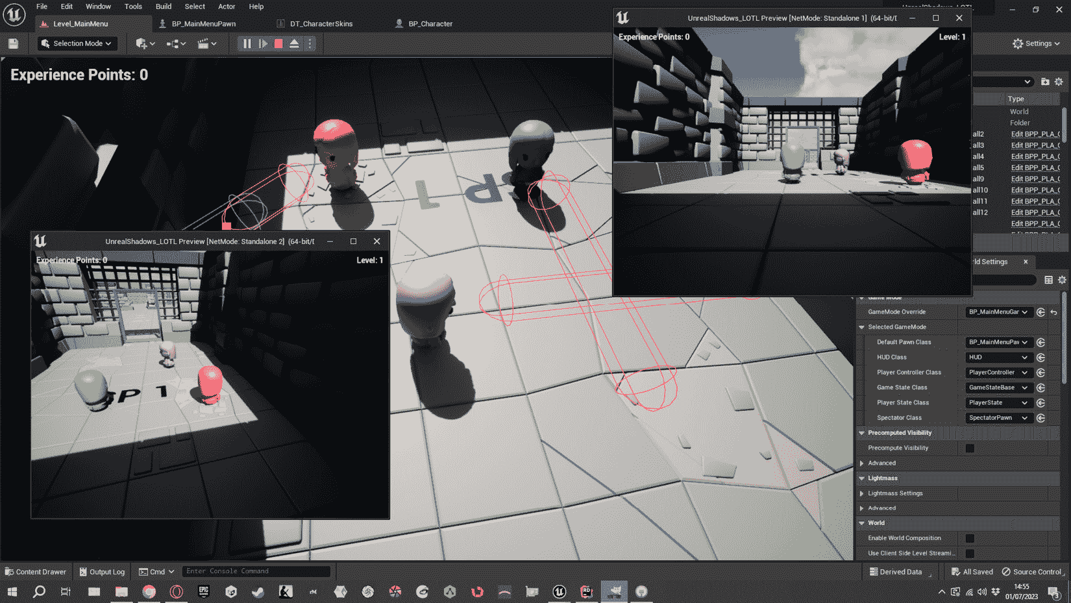
Task: Open the Settings gear in the toolbar
Action: [x=1036, y=43]
